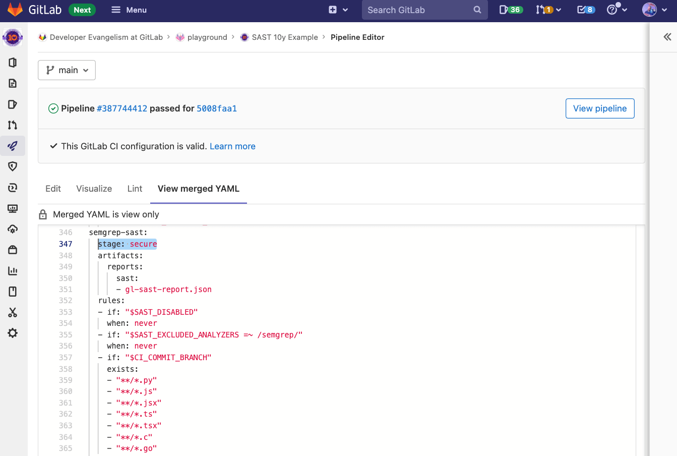Click the View pipeline button
The width and height of the screenshot is (677, 456).
600,108
